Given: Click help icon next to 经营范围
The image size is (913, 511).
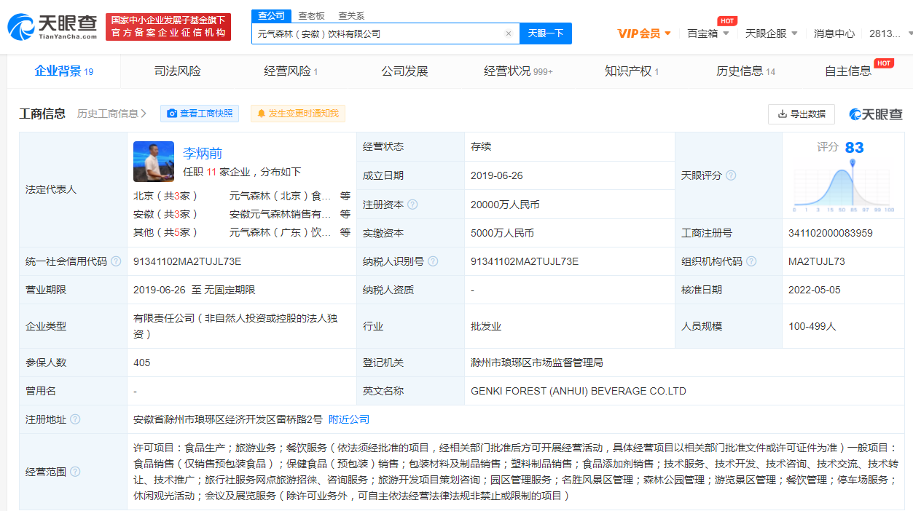Looking at the screenshot, I should tap(75, 472).
